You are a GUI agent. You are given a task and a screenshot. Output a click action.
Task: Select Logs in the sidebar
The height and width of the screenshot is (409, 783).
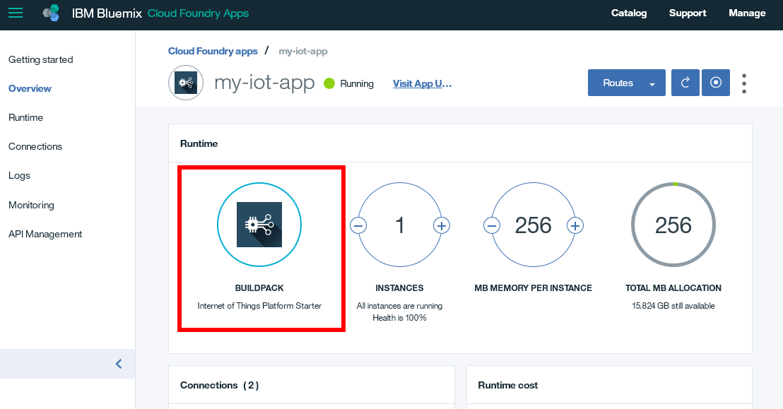(x=19, y=175)
